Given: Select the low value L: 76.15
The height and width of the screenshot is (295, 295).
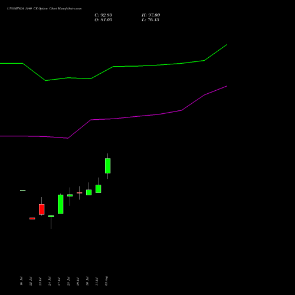Looking at the screenshot, I should pyautogui.click(x=150, y=20).
